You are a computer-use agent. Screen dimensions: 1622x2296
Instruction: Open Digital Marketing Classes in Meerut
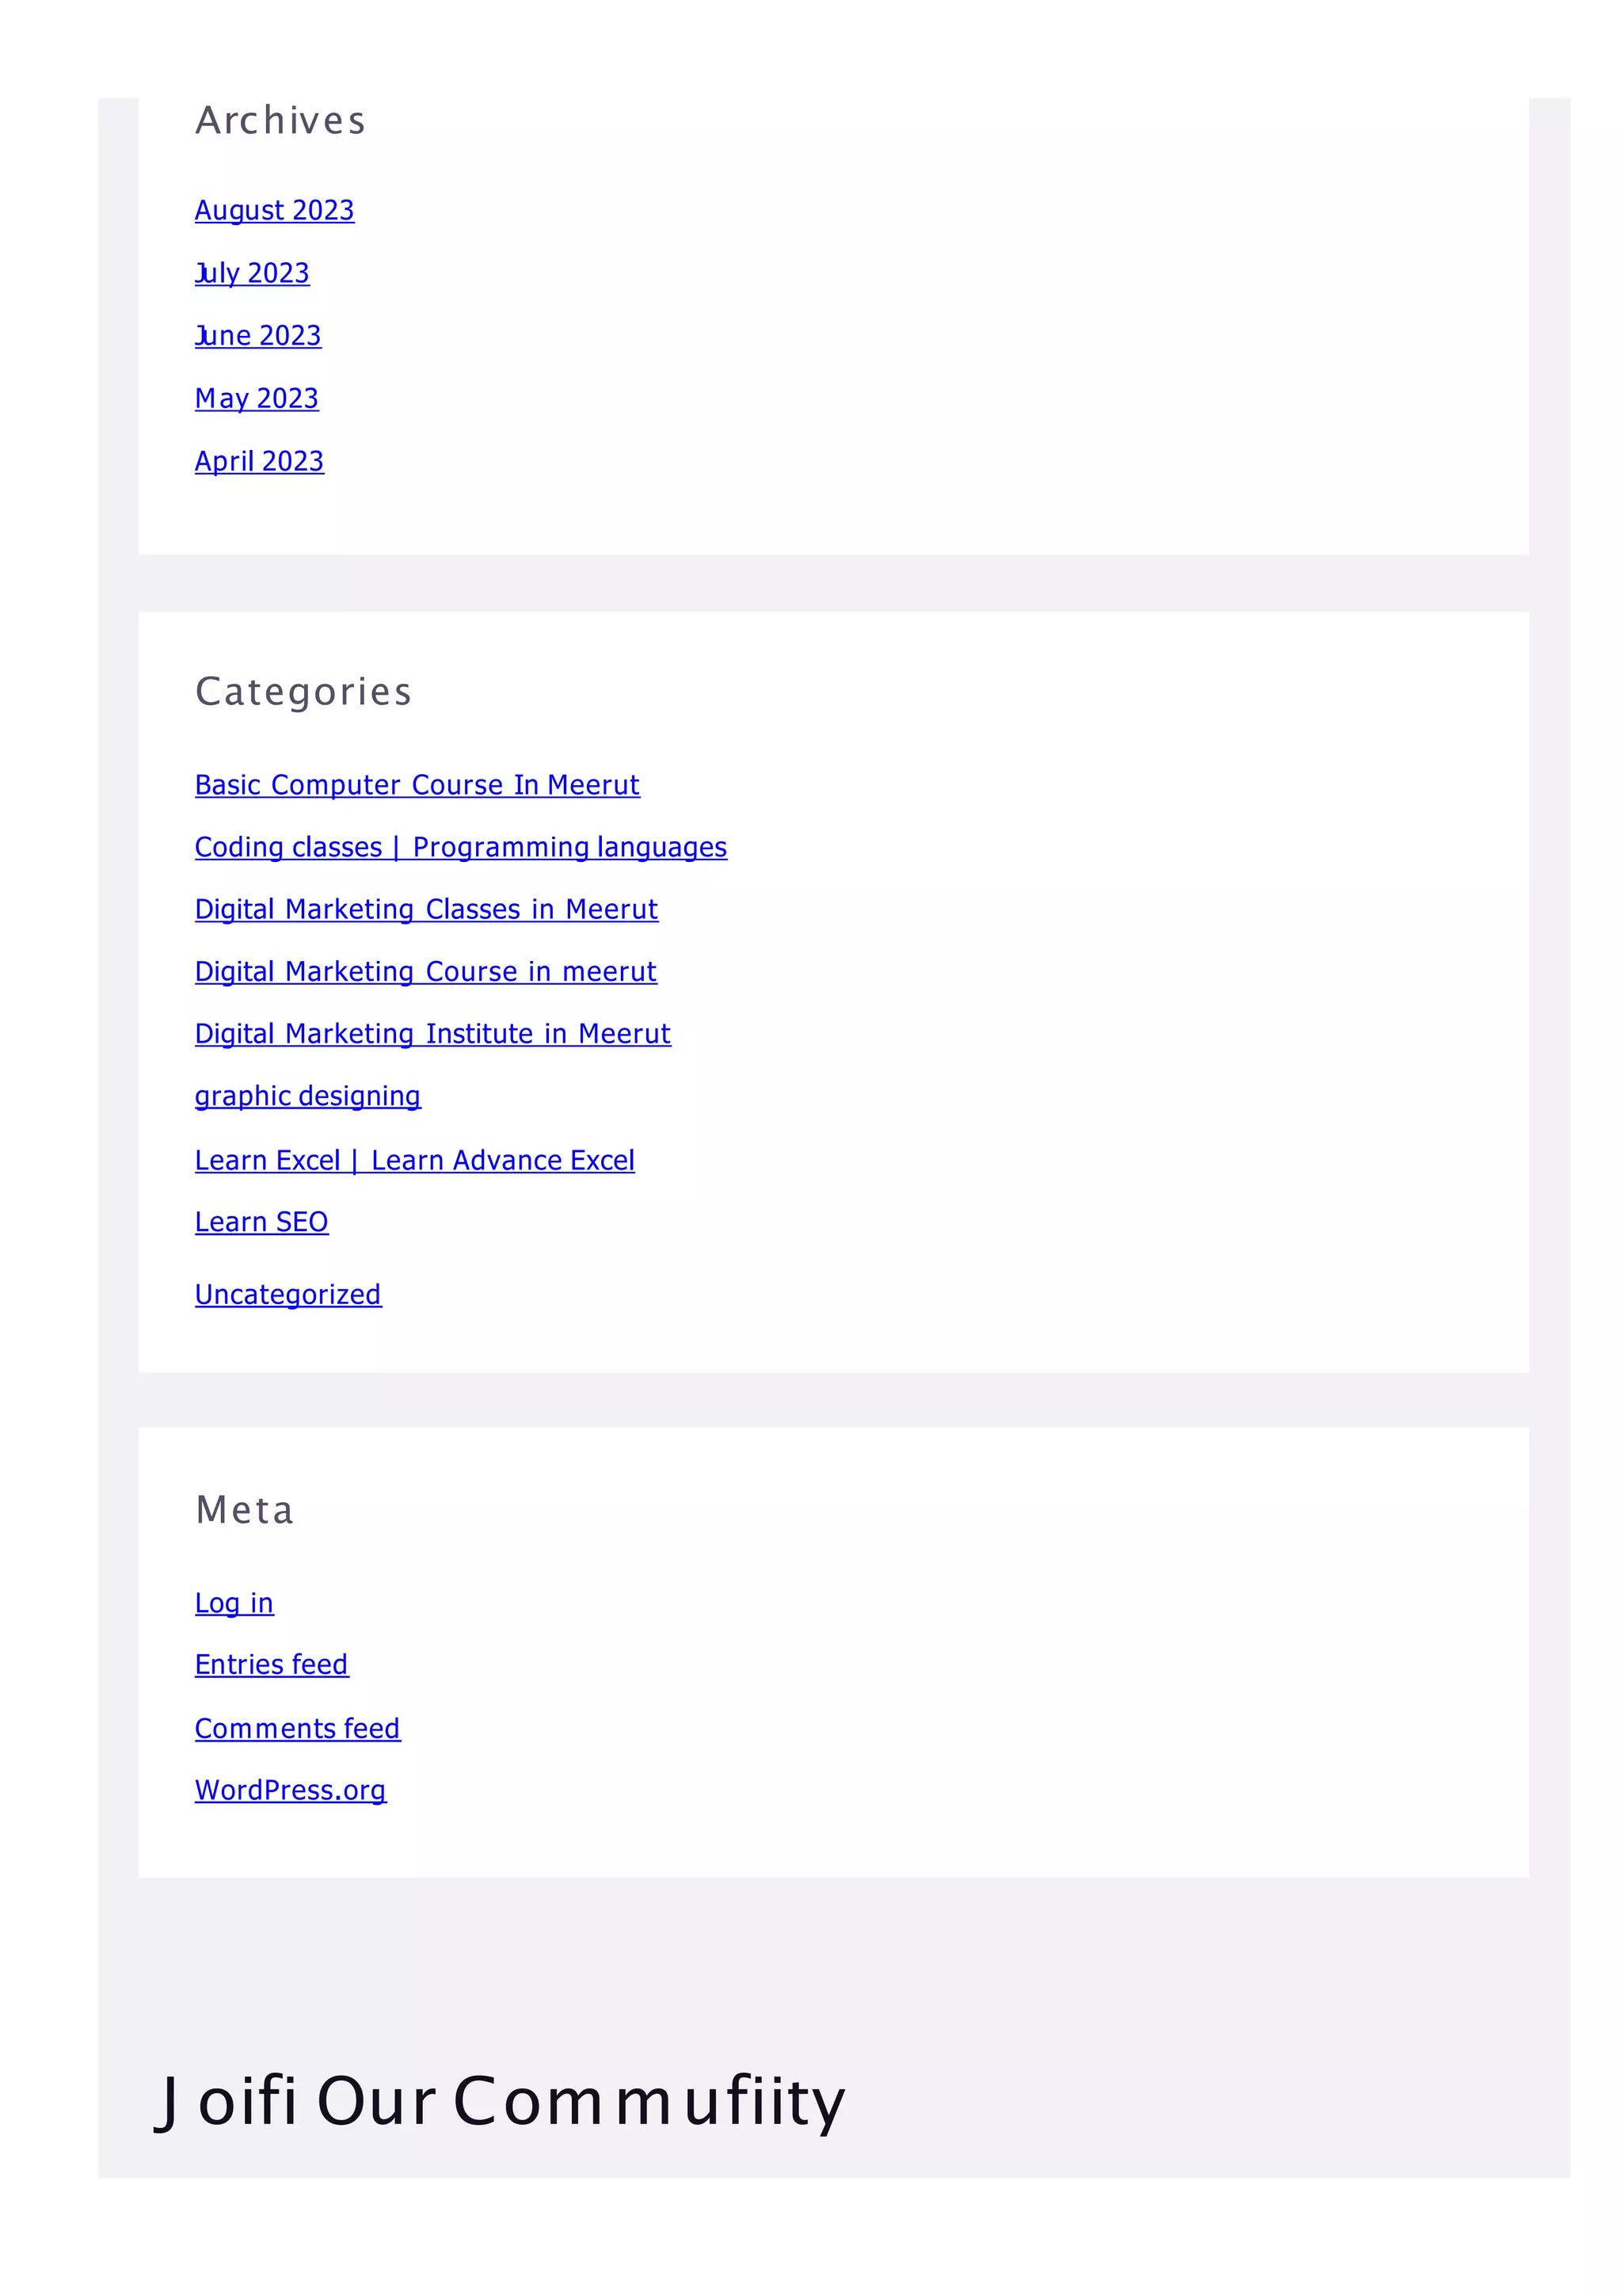[x=426, y=909]
